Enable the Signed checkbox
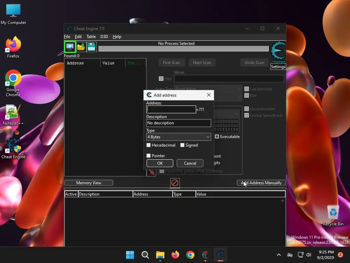Viewport: 350px width, 263px height. [183, 145]
